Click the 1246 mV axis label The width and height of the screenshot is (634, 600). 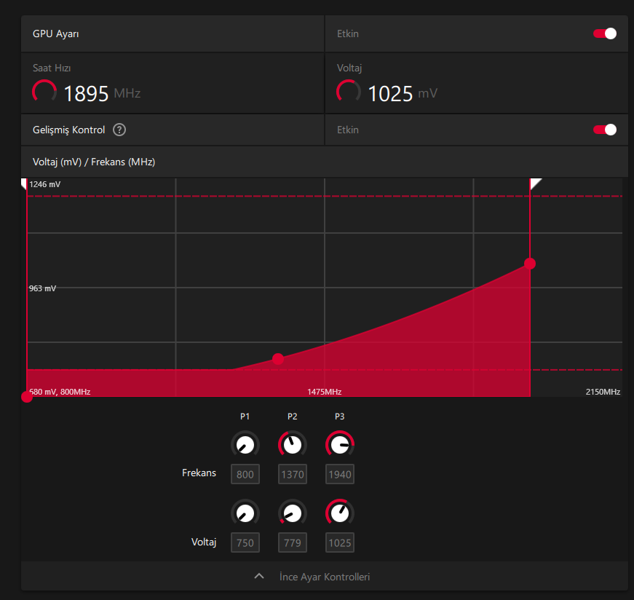point(45,184)
